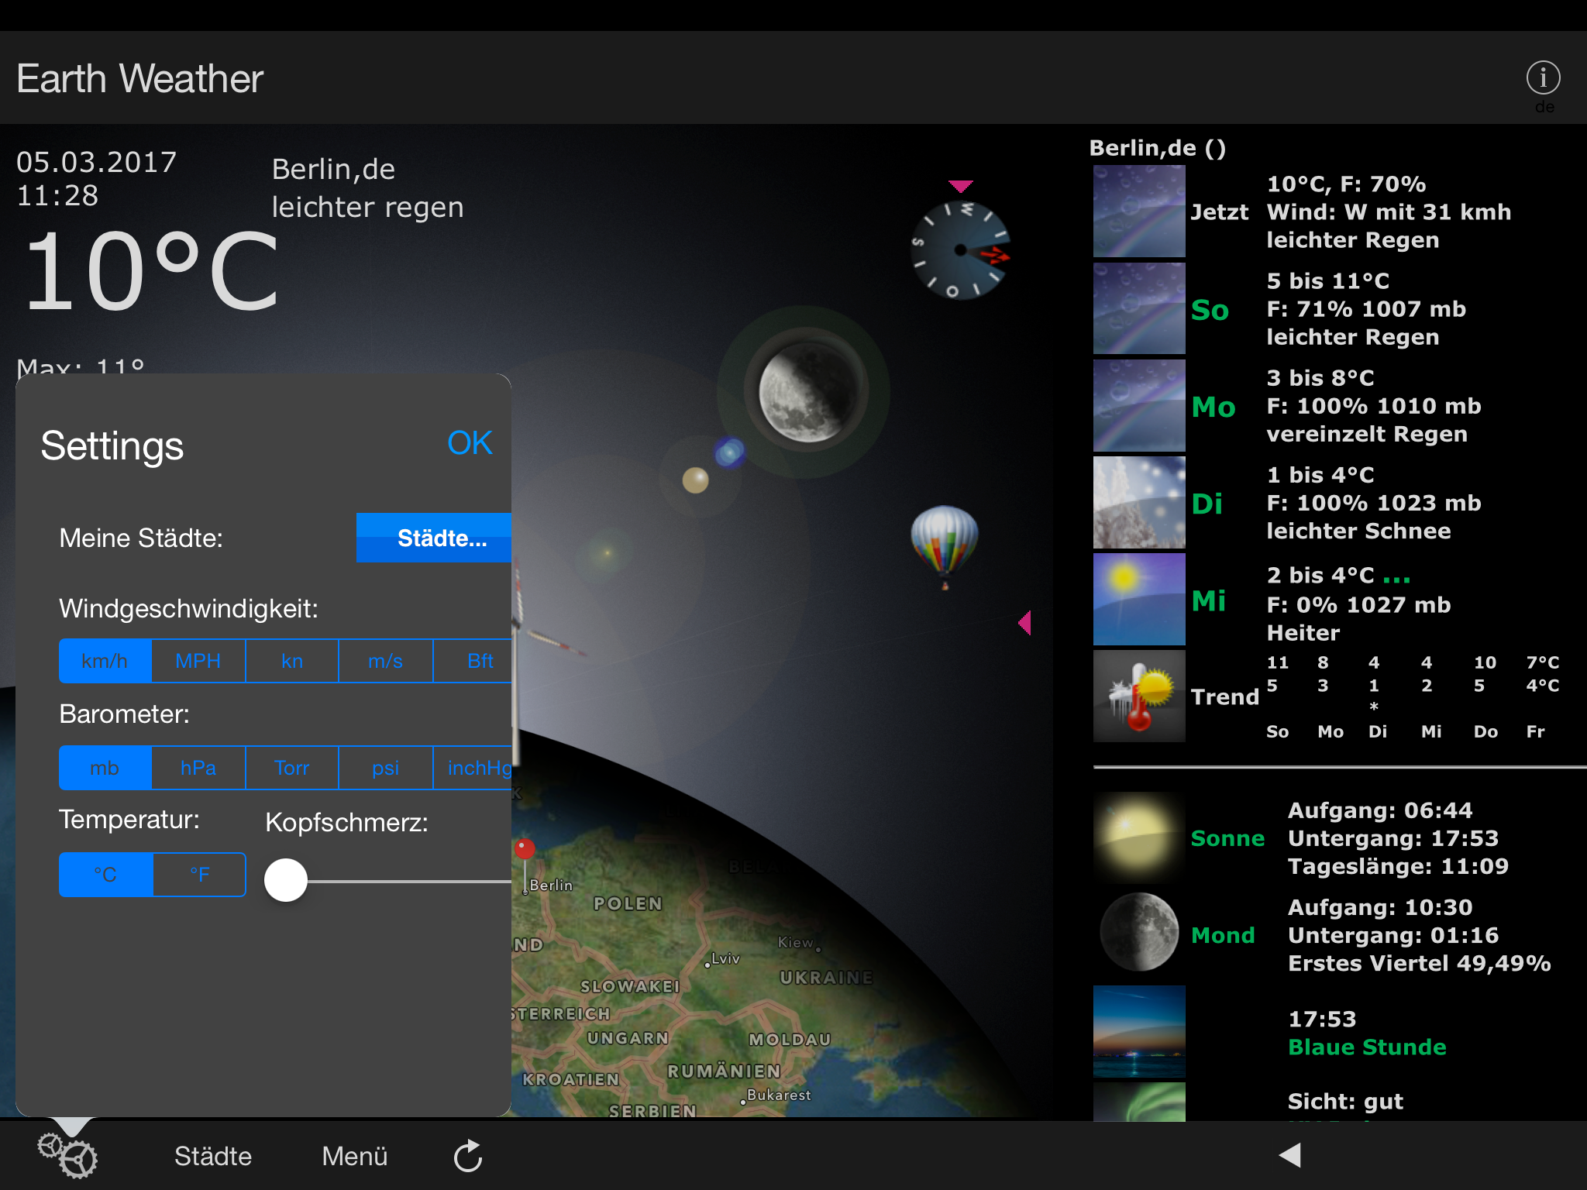1587x1190 pixels.
Task: Click the Blaue Stunde image
Action: (x=1139, y=1031)
